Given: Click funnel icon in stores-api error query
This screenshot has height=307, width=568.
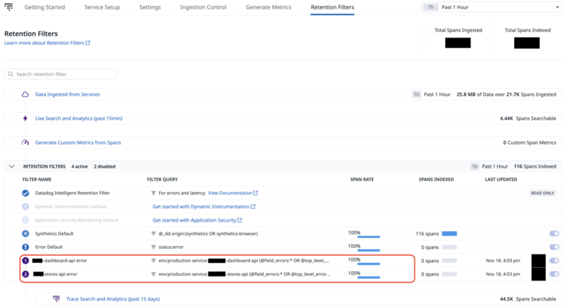Looking at the screenshot, I should (153, 274).
